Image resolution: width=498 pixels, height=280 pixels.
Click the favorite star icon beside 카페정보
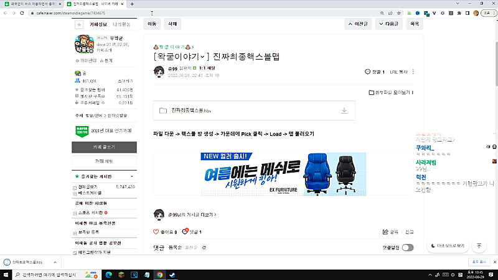coord(78,25)
